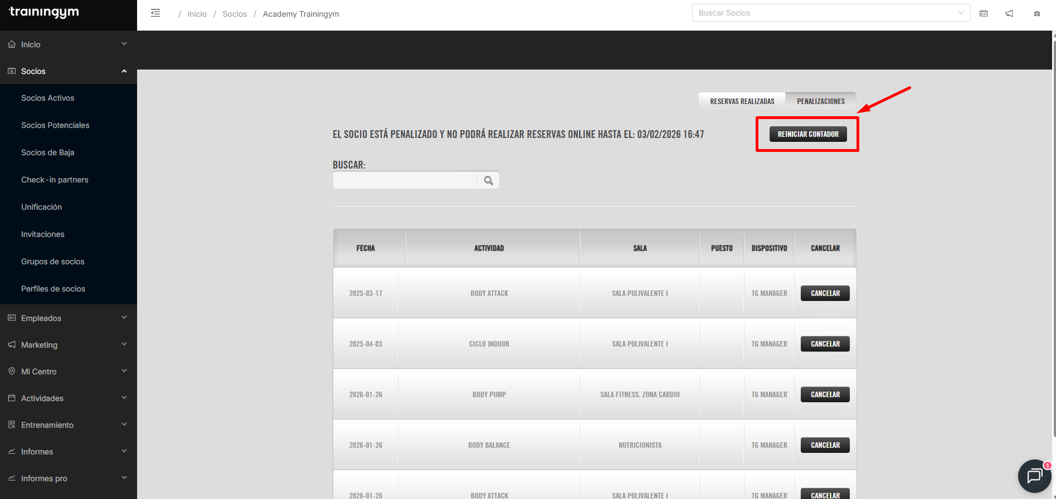This screenshot has width=1056, height=499.
Task: Click the camera icon in top bar
Action: click(1036, 14)
